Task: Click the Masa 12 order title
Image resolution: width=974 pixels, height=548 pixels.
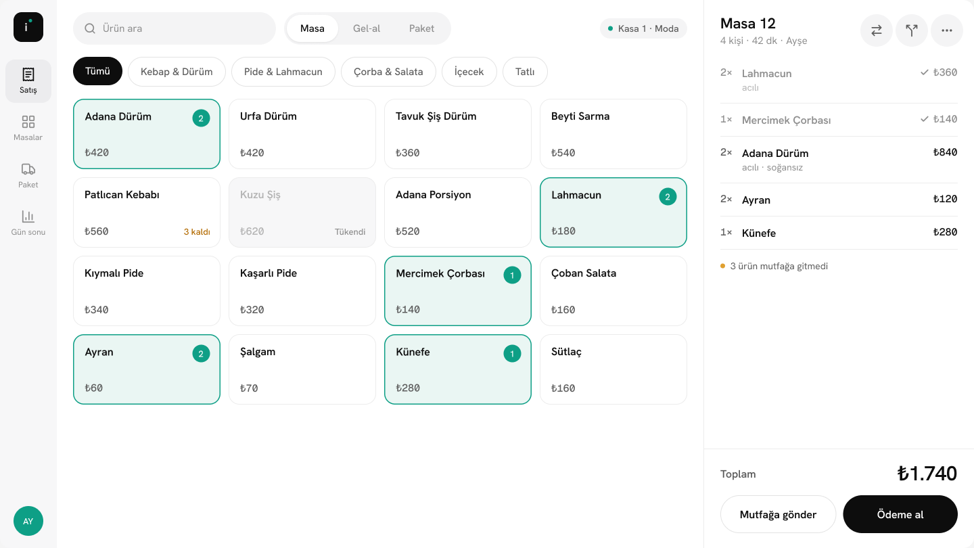Action: pyautogui.click(x=748, y=24)
